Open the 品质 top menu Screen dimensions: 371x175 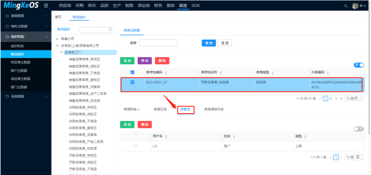(x=104, y=5)
